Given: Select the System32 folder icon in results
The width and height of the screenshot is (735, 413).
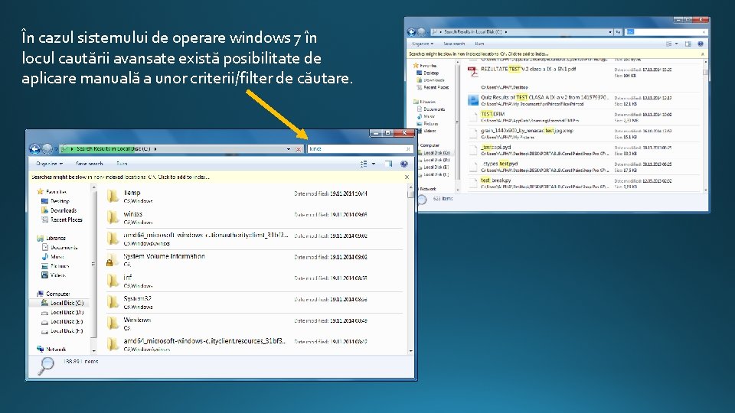Looking at the screenshot, I should click(113, 302).
